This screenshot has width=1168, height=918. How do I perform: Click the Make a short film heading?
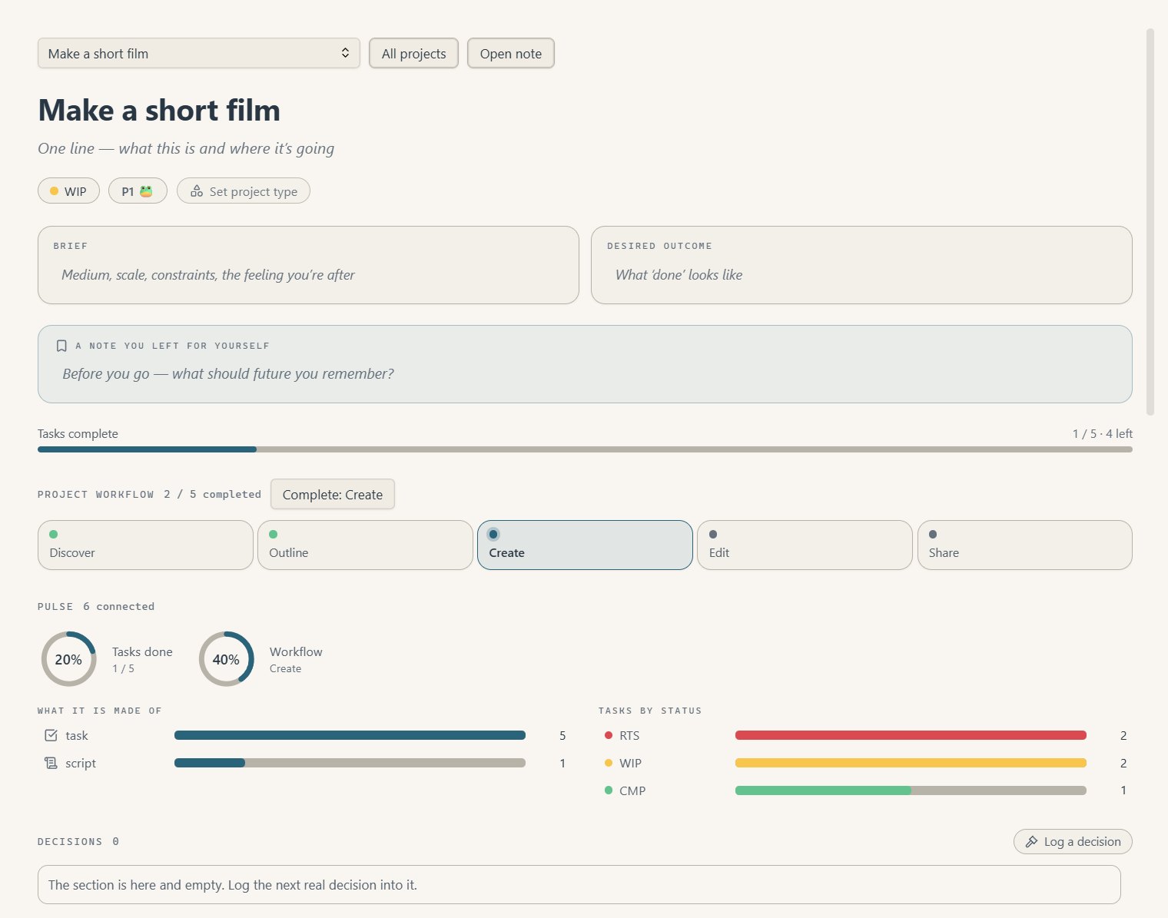pos(159,111)
